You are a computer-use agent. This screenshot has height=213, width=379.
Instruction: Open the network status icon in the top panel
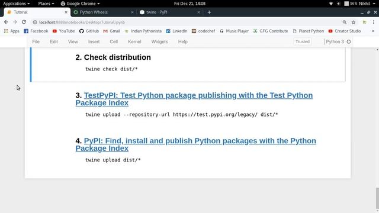click(x=331, y=4)
